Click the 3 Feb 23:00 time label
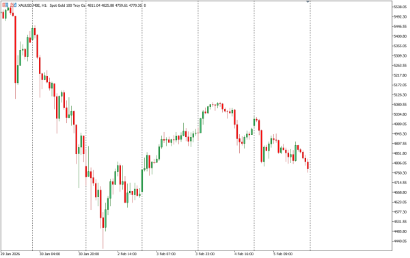 [205, 254]
